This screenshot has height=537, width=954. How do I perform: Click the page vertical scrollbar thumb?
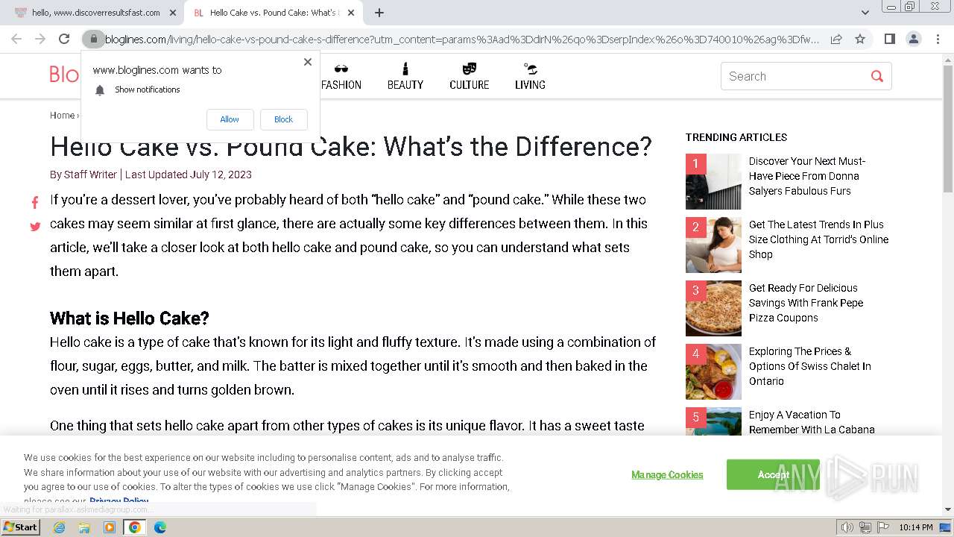pyautogui.click(x=948, y=129)
